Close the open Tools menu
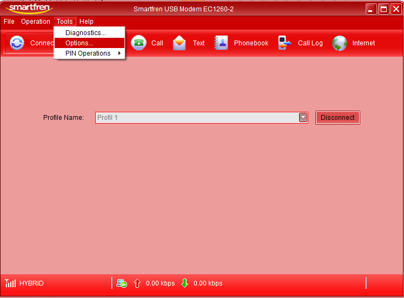The height and width of the screenshot is (298, 404). pos(65,22)
